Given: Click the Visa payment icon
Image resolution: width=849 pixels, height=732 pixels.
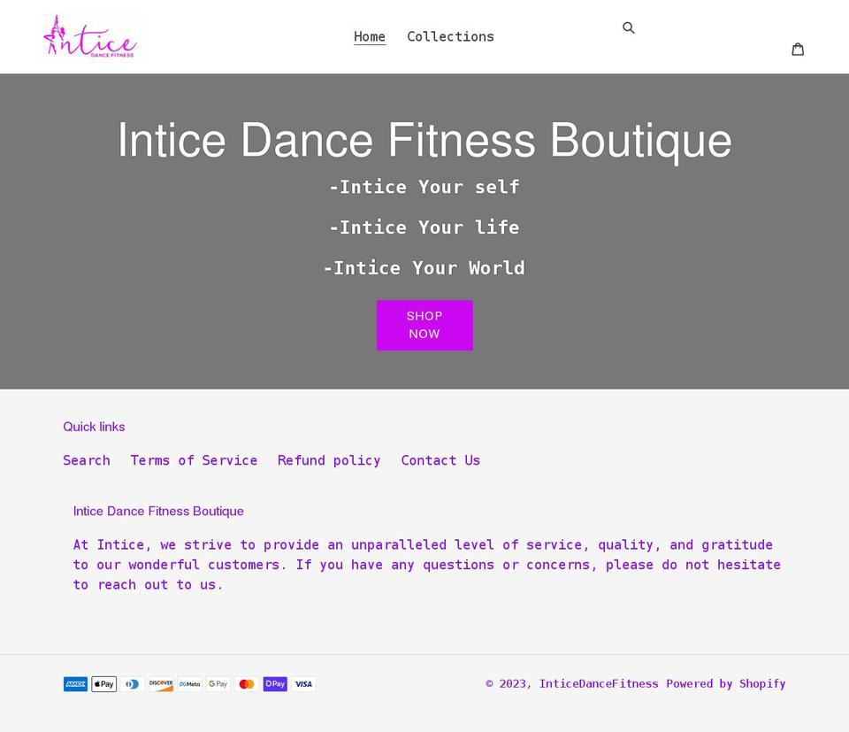Looking at the screenshot, I should point(303,683).
